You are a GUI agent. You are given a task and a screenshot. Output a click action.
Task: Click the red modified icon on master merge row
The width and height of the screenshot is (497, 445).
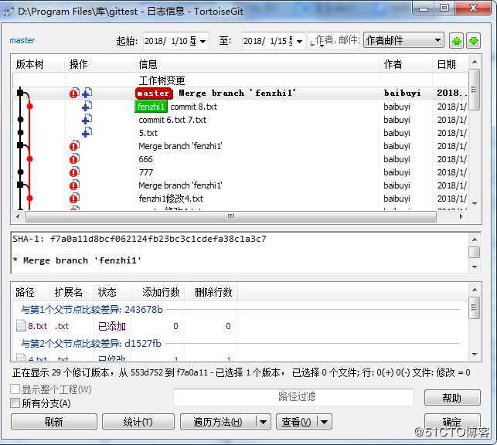(74, 93)
